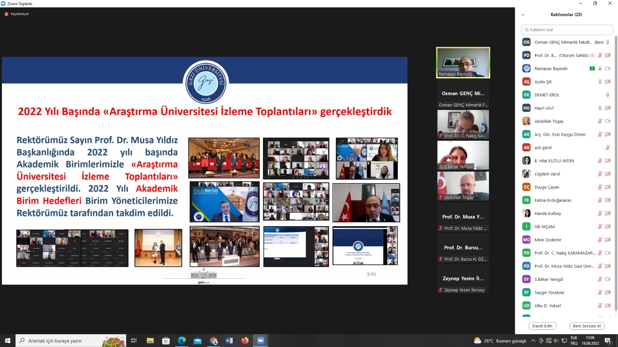The height and width of the screenshot is (347, 618).
Task: Expand hidden system tray icons arrow
Action: click(x=533, y=341)
